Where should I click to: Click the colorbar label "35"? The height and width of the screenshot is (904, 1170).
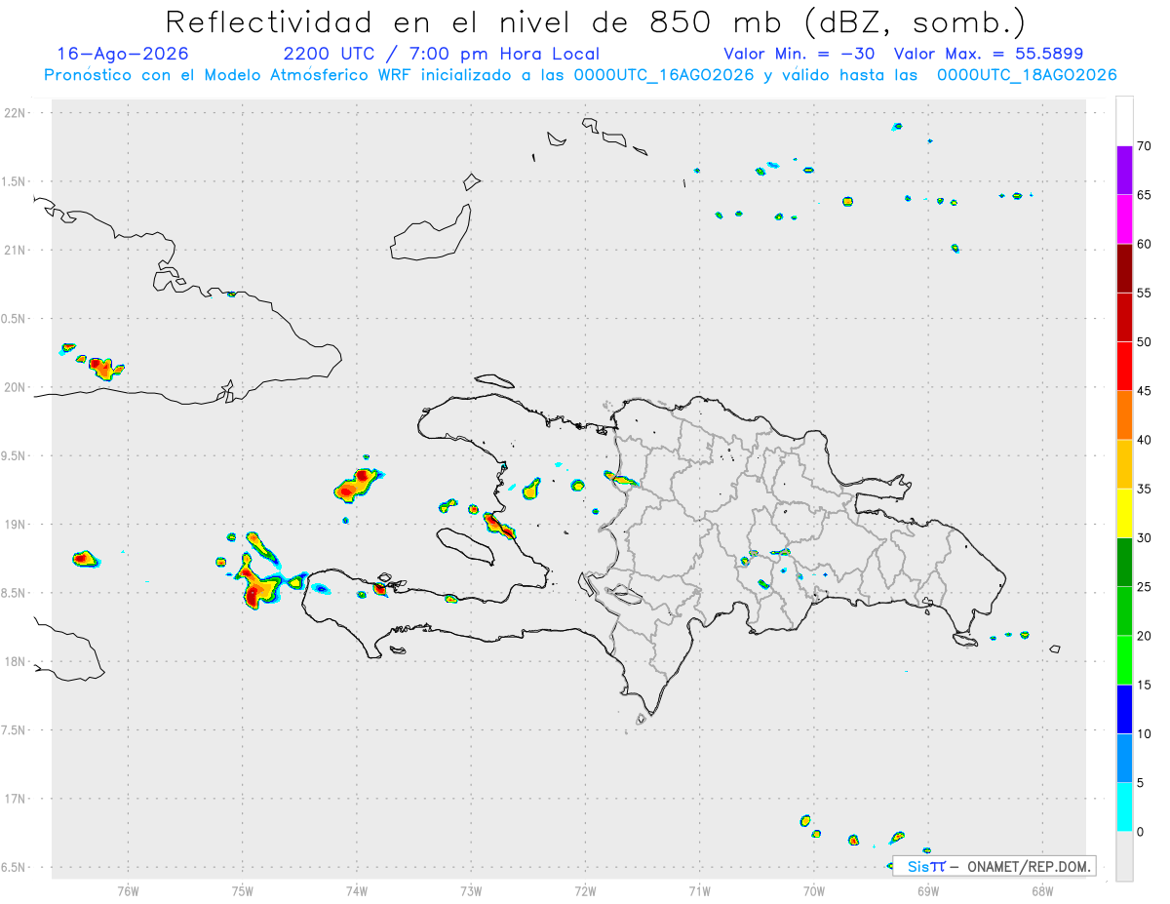click(x=1146, y=489)
